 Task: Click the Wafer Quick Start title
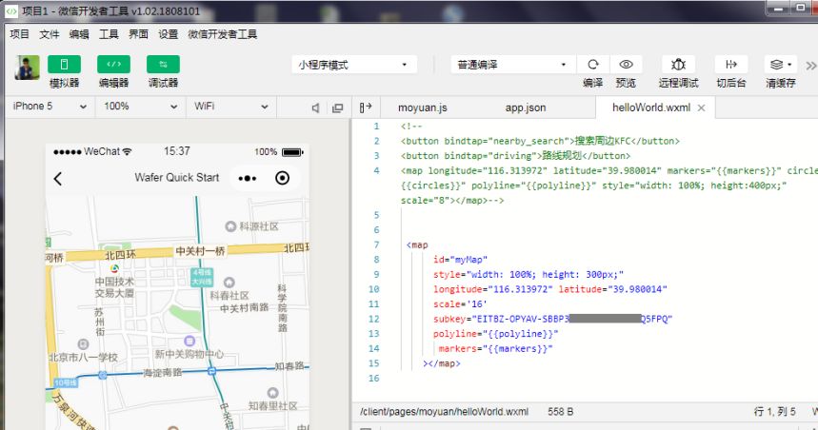click(177, 178)
